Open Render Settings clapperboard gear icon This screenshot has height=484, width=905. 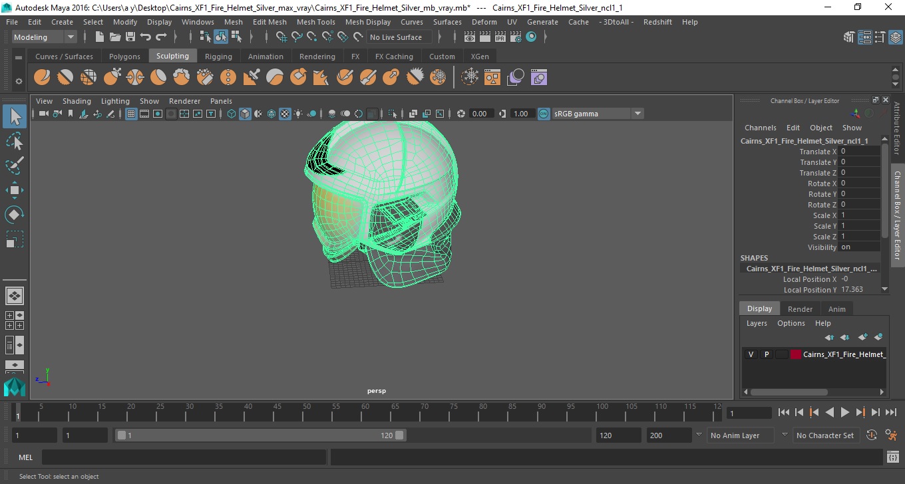(x=516, y=37)
